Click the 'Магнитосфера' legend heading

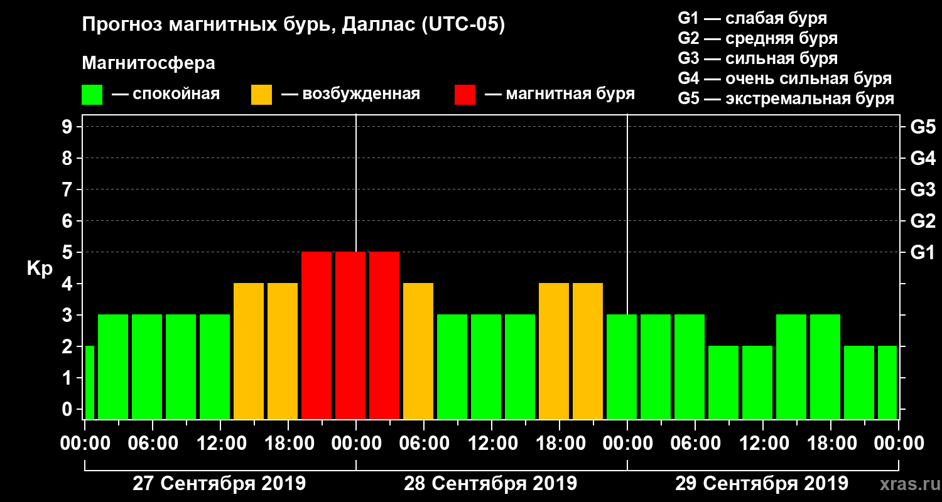pos(149,63)
